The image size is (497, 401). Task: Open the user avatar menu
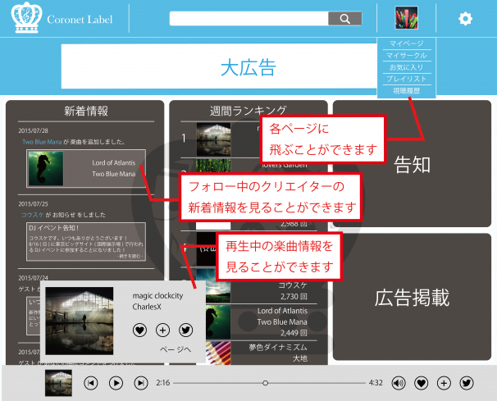406,18
